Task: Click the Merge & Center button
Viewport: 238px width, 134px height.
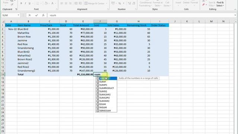Action: click(94, 3)
